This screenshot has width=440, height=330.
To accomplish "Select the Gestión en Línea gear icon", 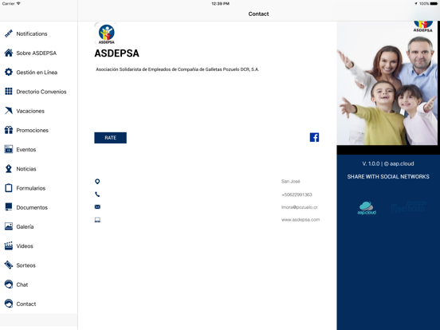I will 9,72.
